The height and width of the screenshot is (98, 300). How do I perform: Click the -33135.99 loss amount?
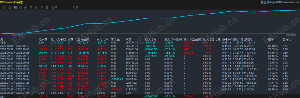[x=83, y=52]
